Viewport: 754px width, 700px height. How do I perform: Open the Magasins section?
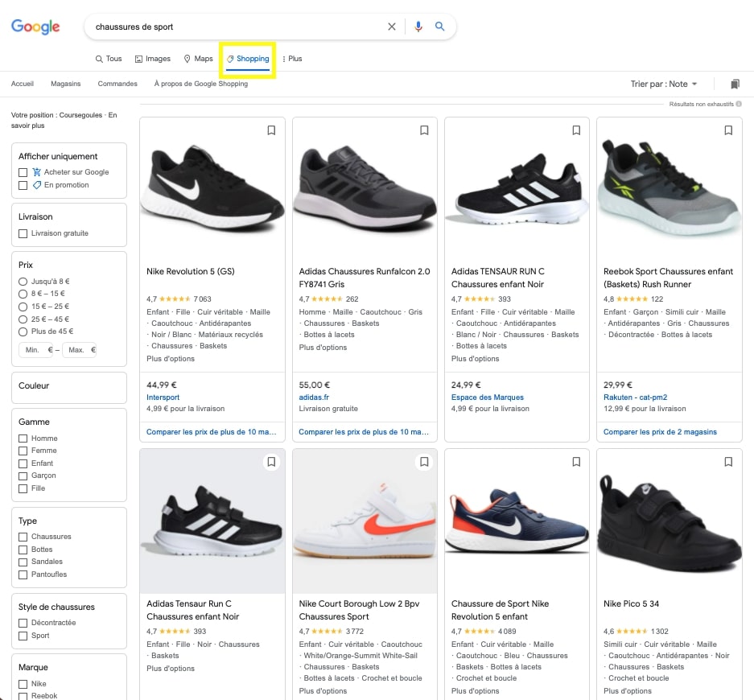[66, 84]
